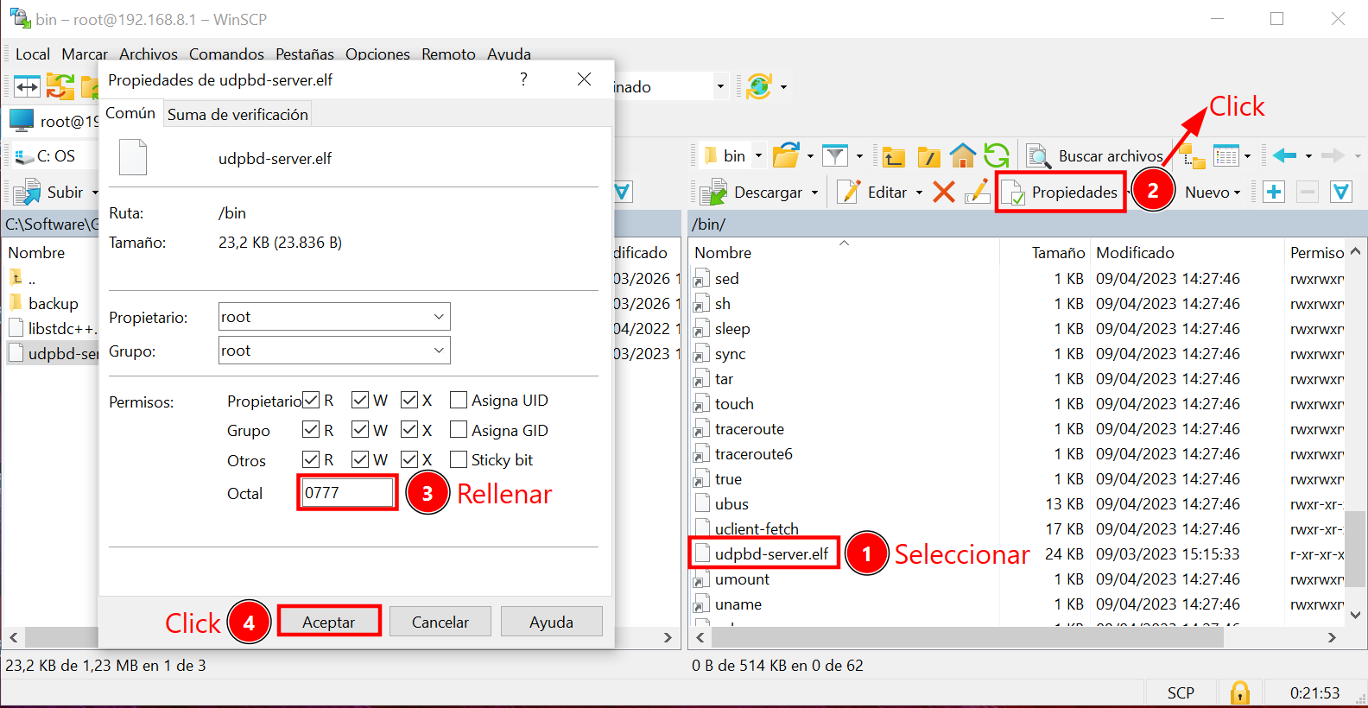Click the Synchronize folders toolbar icon
The width and height of the screenshot is (1368, 708).
60,86
